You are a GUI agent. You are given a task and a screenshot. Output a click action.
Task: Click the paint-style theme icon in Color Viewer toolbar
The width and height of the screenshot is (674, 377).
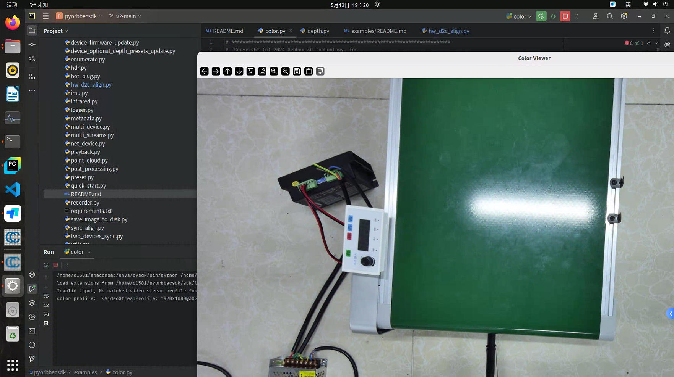pos(320,71)
